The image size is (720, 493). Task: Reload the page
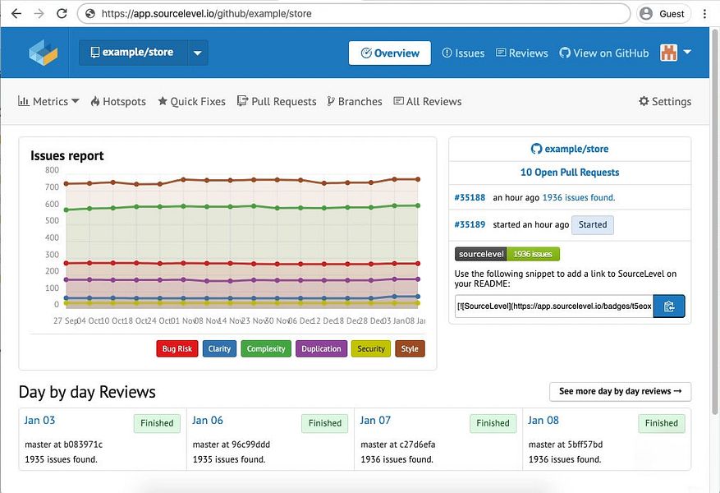62,14
